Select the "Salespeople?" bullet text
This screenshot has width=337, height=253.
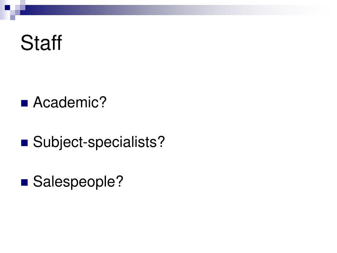click(x=78, y=182)
